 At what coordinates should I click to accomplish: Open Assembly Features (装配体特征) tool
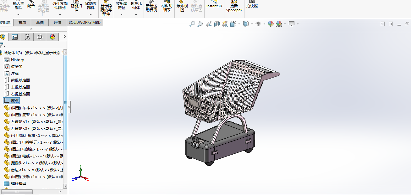pos(122,6)
